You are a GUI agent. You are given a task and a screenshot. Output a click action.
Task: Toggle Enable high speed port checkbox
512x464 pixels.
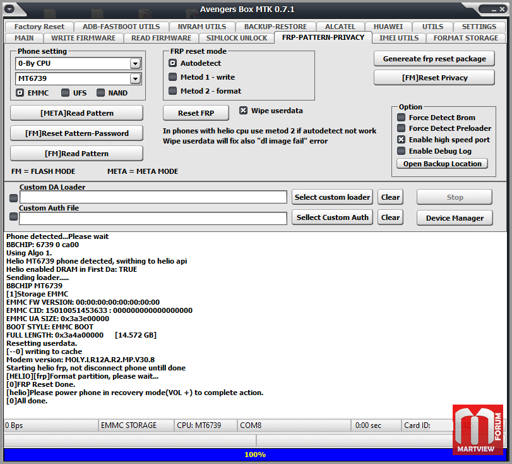click(402, 140)
